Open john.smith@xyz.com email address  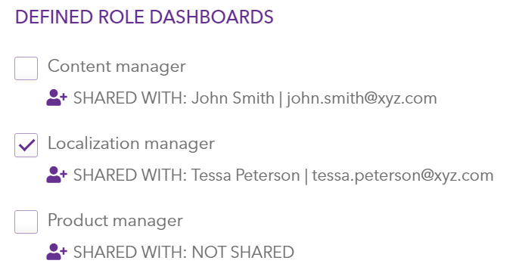[x=362, y=98]
